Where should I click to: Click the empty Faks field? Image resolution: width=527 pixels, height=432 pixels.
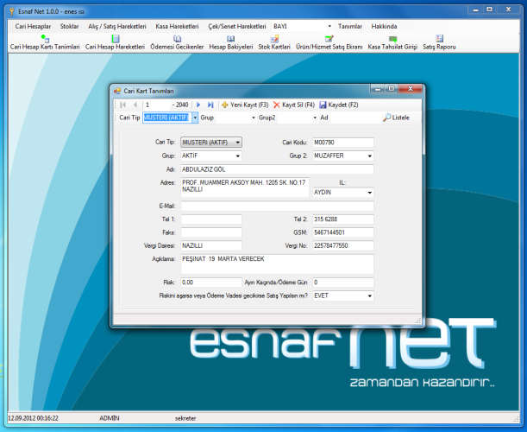[x=211, y=232]
